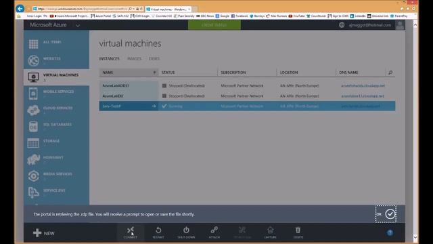The image size is (433, 244).
Task: Switch to the Images tab
Action: [x=134, y=59]
